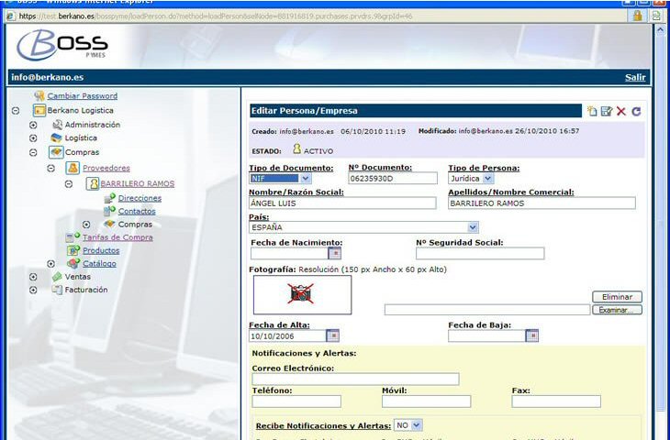This screenshot has height=440, width=670.
Task: Open the Direcciones tree link
Action: point(140,198)
